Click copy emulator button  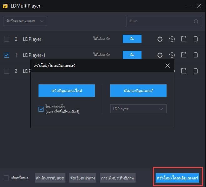pyautogui.click(x=138, y=91)
